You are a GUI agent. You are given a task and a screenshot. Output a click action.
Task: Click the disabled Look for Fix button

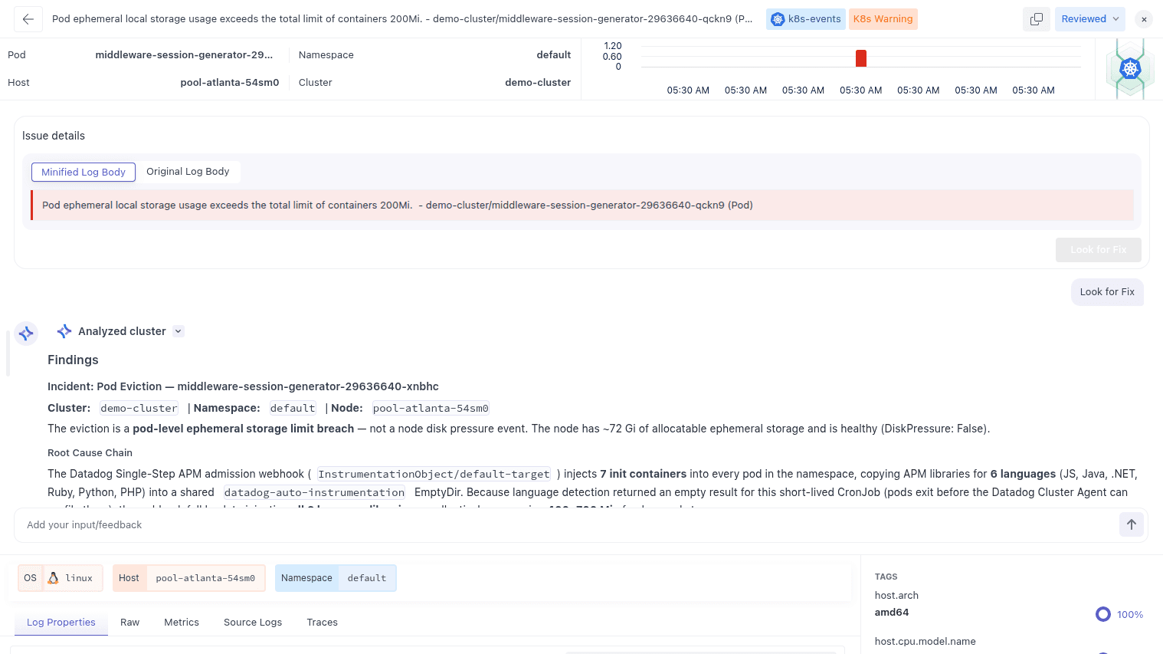coord(1098,250)
